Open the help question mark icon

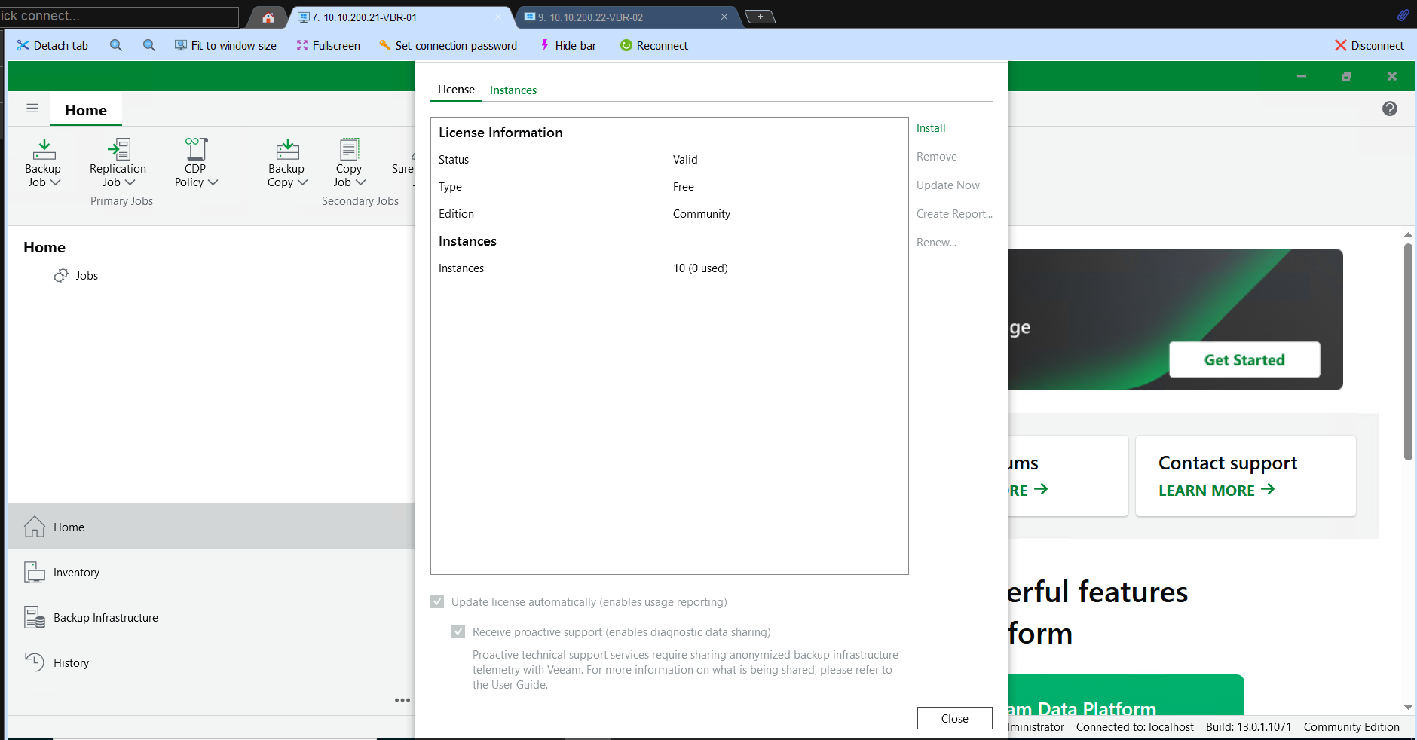tap(1390, 109)
